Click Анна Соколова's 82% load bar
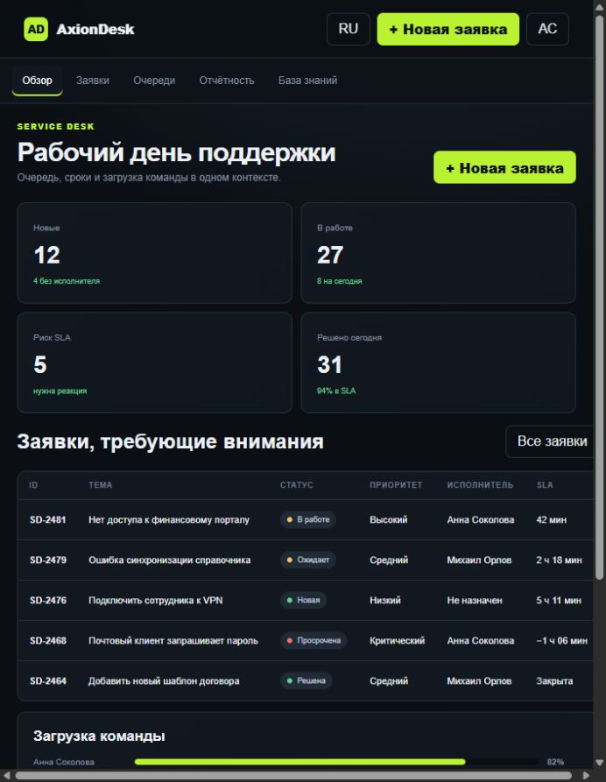Image resolution: width=606 pixels, height=782 pixels. [336, 762]
